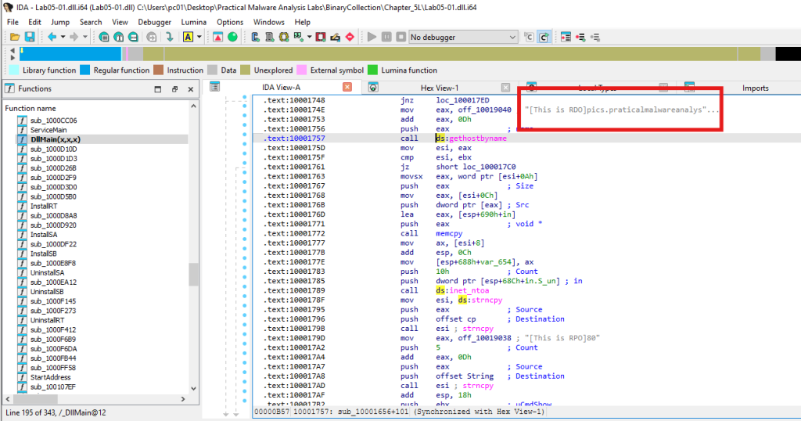The image size is (801, 421).
Task: Open the Windows menu
Action: [269, 23]
